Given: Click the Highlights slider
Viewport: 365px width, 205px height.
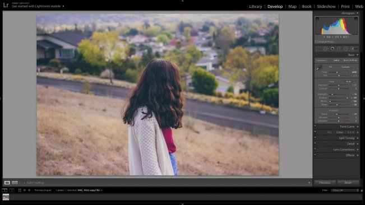Looking at the screenshot, I should click(x=339, y=94).
